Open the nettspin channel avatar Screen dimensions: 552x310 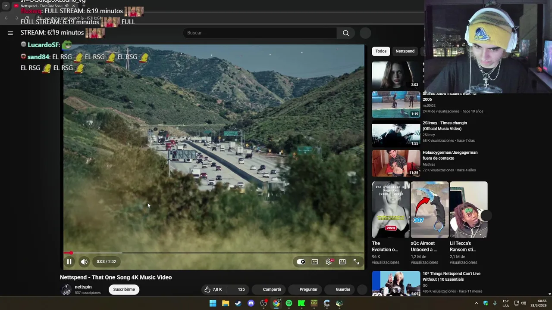66,290
